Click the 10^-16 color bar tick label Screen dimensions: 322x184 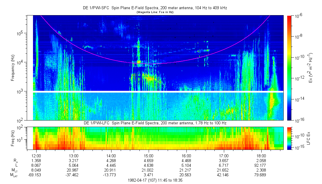[x=299, y=120]
